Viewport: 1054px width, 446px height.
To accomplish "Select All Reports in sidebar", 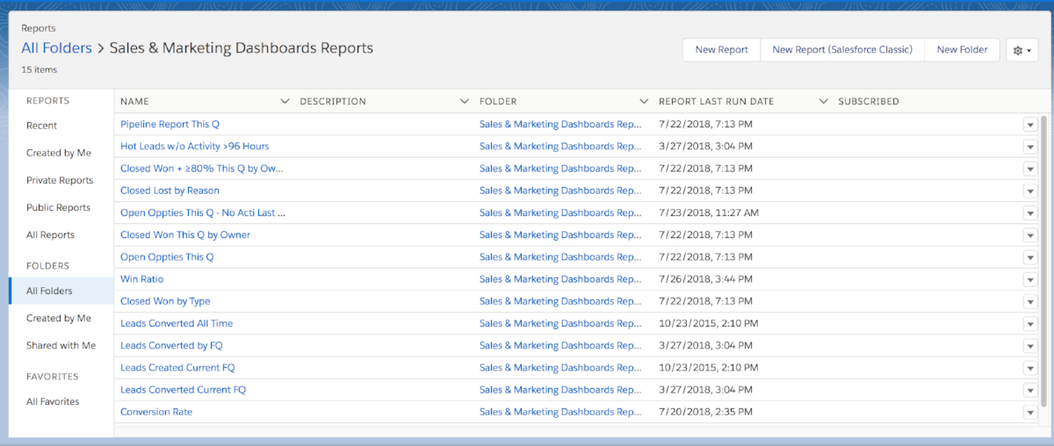I will pos(50,234).
